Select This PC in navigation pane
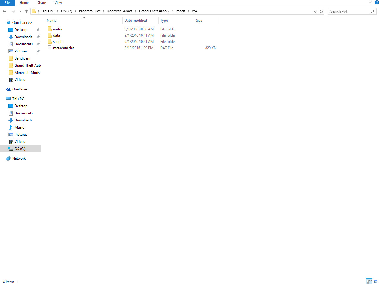 (18, 99)
